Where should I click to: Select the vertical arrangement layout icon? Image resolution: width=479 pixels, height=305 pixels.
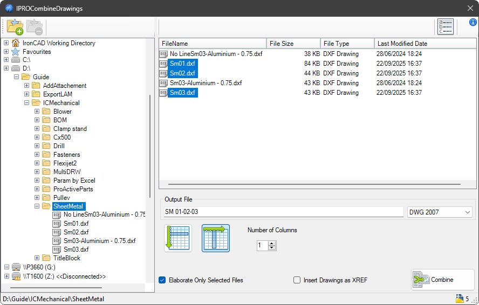click(177, 238)
